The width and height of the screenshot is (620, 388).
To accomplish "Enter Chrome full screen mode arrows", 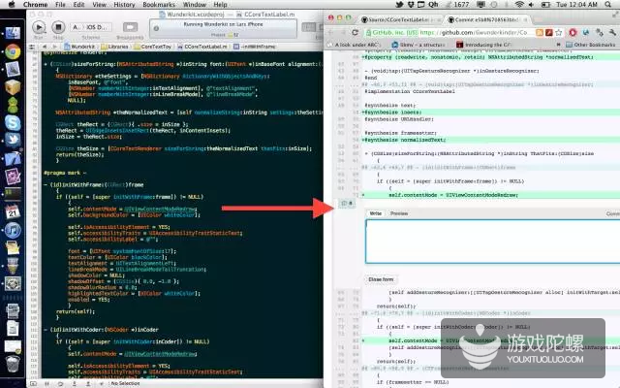I will point(615,15).
